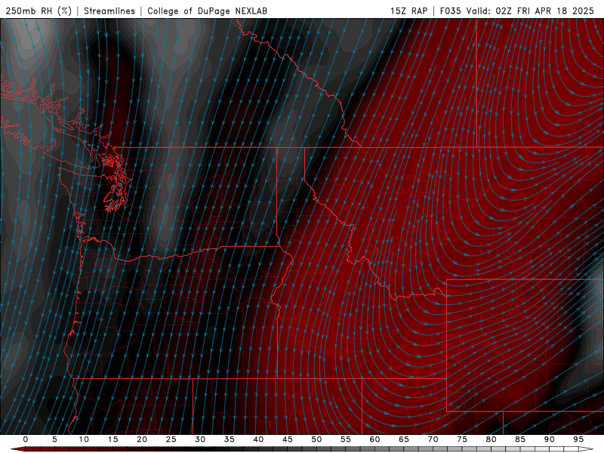Click the '250mb RH (%)' title text
Image resolution: width=604 pixels, height=453 pixels.
coord(39,11)
